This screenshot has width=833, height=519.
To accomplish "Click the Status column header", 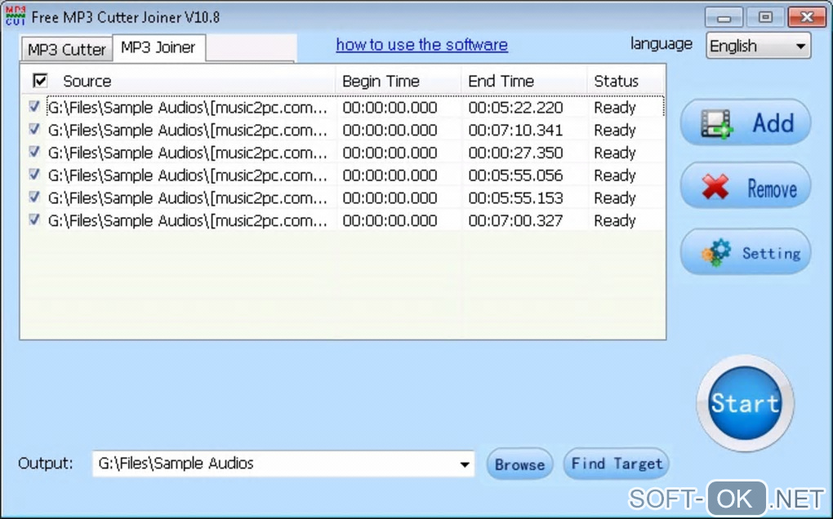I will tap(616, 81).
